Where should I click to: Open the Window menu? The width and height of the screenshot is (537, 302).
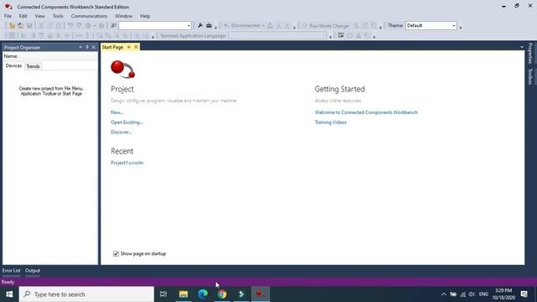pos(123,16)
